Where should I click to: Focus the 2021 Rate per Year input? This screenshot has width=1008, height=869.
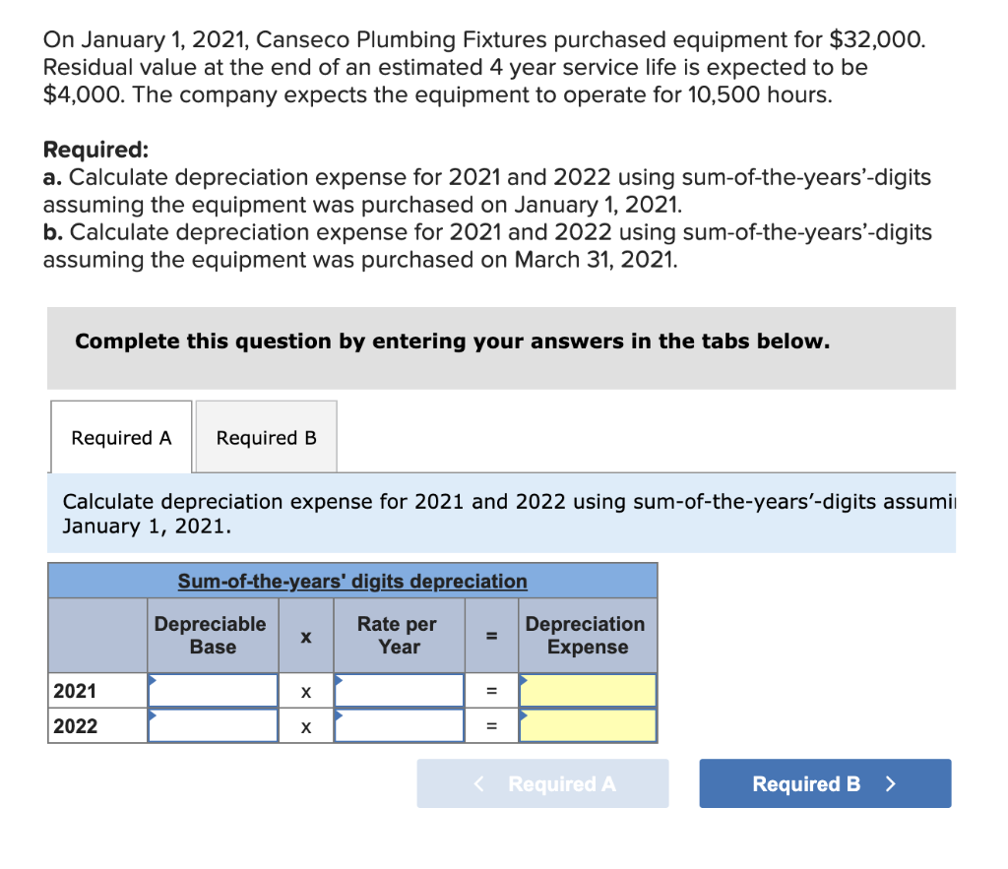tap(400, 691)
